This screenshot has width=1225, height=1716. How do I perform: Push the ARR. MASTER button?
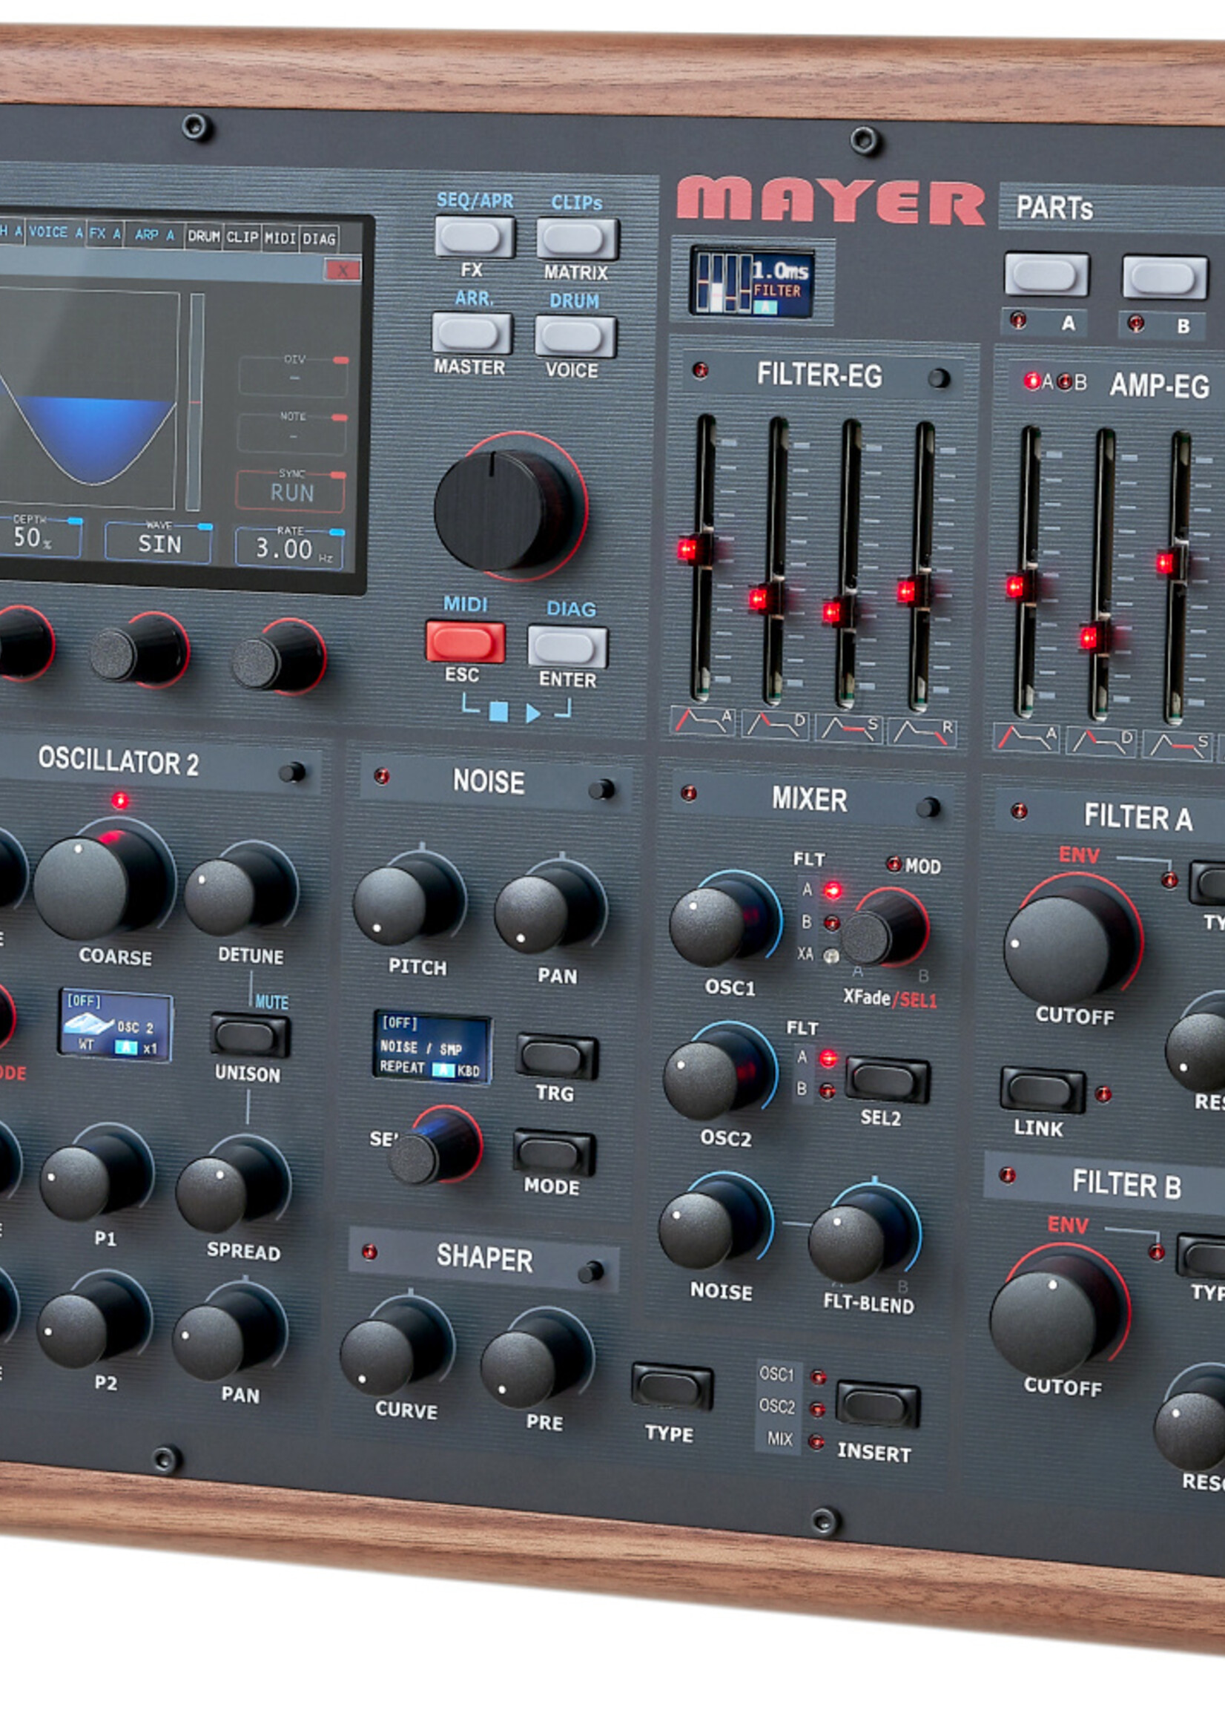point(472,334)
